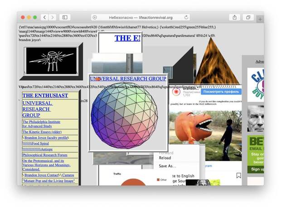This screenshot has width=281, height=208.
Task: Click the Adve link in the right sidebar
Action: (x=260, y=62)
